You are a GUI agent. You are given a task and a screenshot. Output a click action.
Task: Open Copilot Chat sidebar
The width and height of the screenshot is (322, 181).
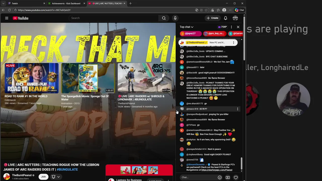tap(239, 10)
